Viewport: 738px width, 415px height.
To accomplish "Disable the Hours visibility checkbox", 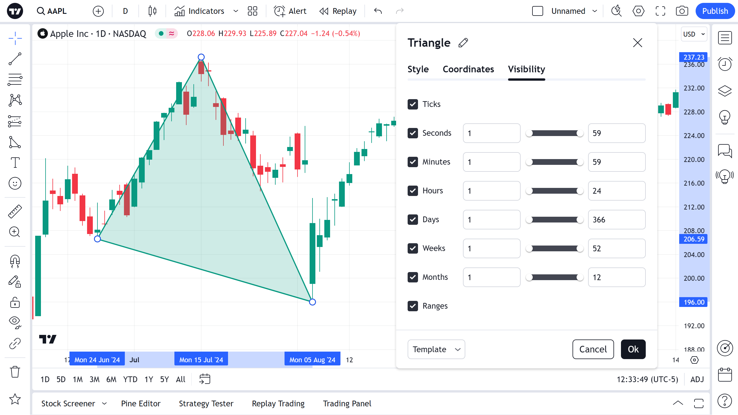I will click(413, 191).
